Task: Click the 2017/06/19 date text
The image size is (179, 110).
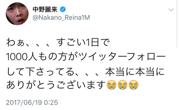Action: [x=24, y=102]
